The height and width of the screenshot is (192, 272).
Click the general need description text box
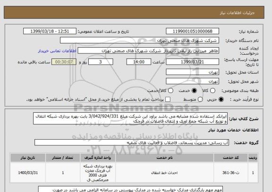[x=130, y=118]
